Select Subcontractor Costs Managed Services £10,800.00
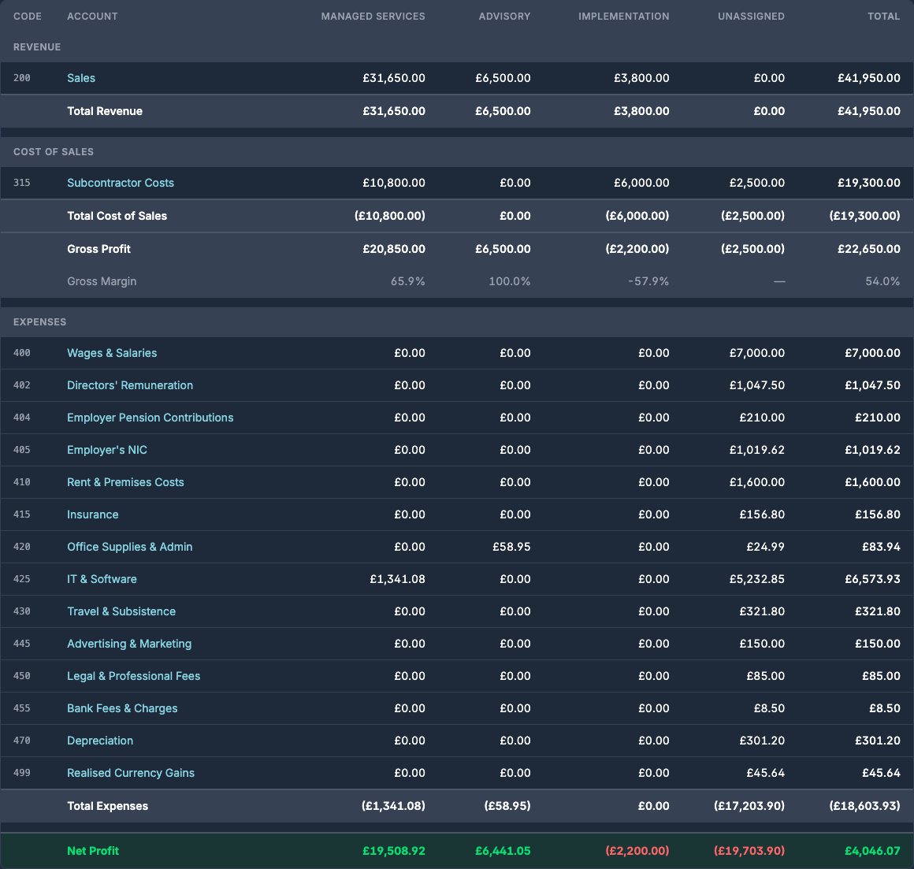 394,183
